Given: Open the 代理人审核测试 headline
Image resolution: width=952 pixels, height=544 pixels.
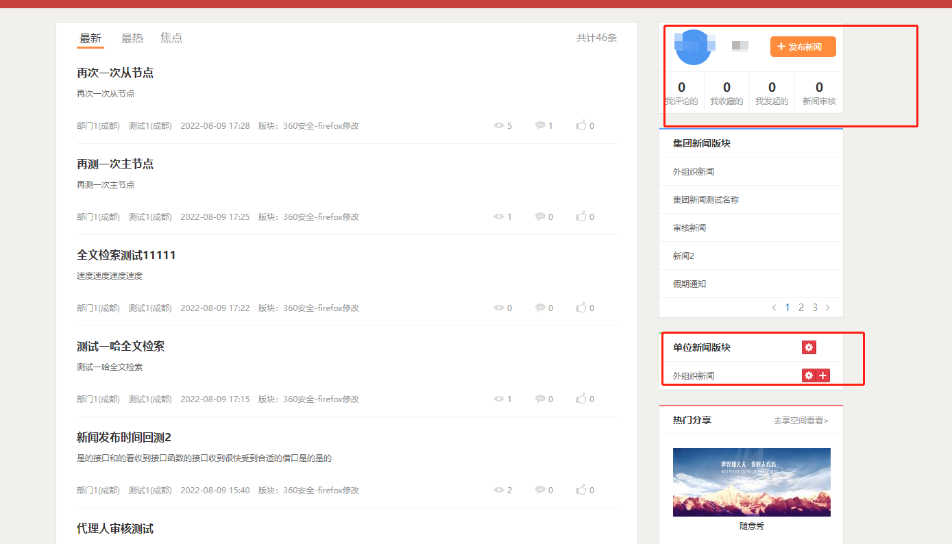Looking at the screenshot, I should coord(115,528).
